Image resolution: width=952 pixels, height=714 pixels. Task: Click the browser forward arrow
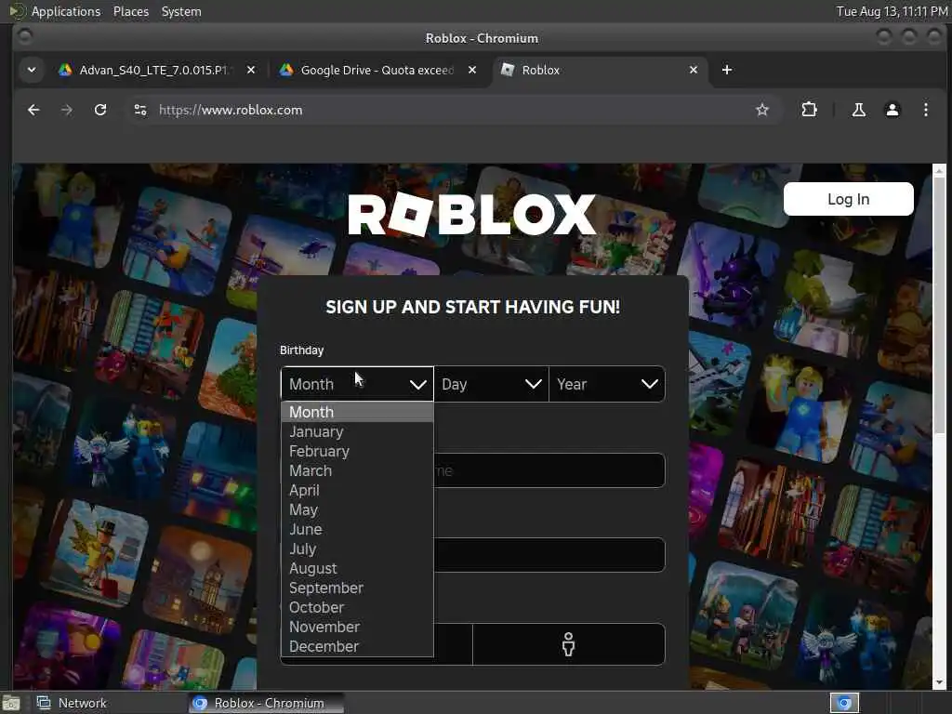coord(67,110)
